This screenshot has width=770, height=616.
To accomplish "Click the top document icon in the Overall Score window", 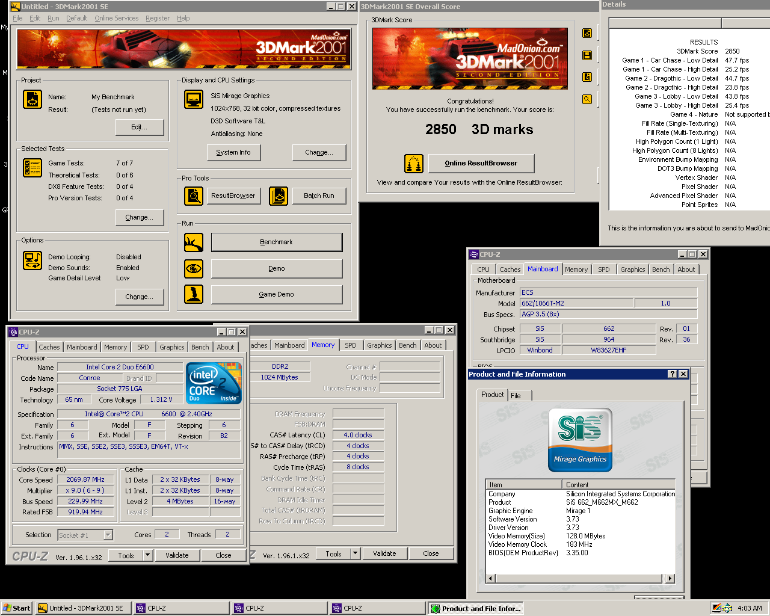I will (587, 33).
